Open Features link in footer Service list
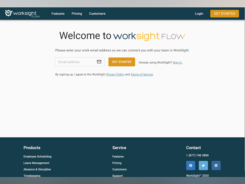The width and height of the screenshot is (245, 184). coord(118,157)
